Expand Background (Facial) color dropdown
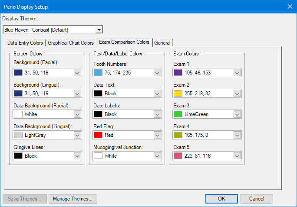Screen dimensions: 297x207 point(77,73)
